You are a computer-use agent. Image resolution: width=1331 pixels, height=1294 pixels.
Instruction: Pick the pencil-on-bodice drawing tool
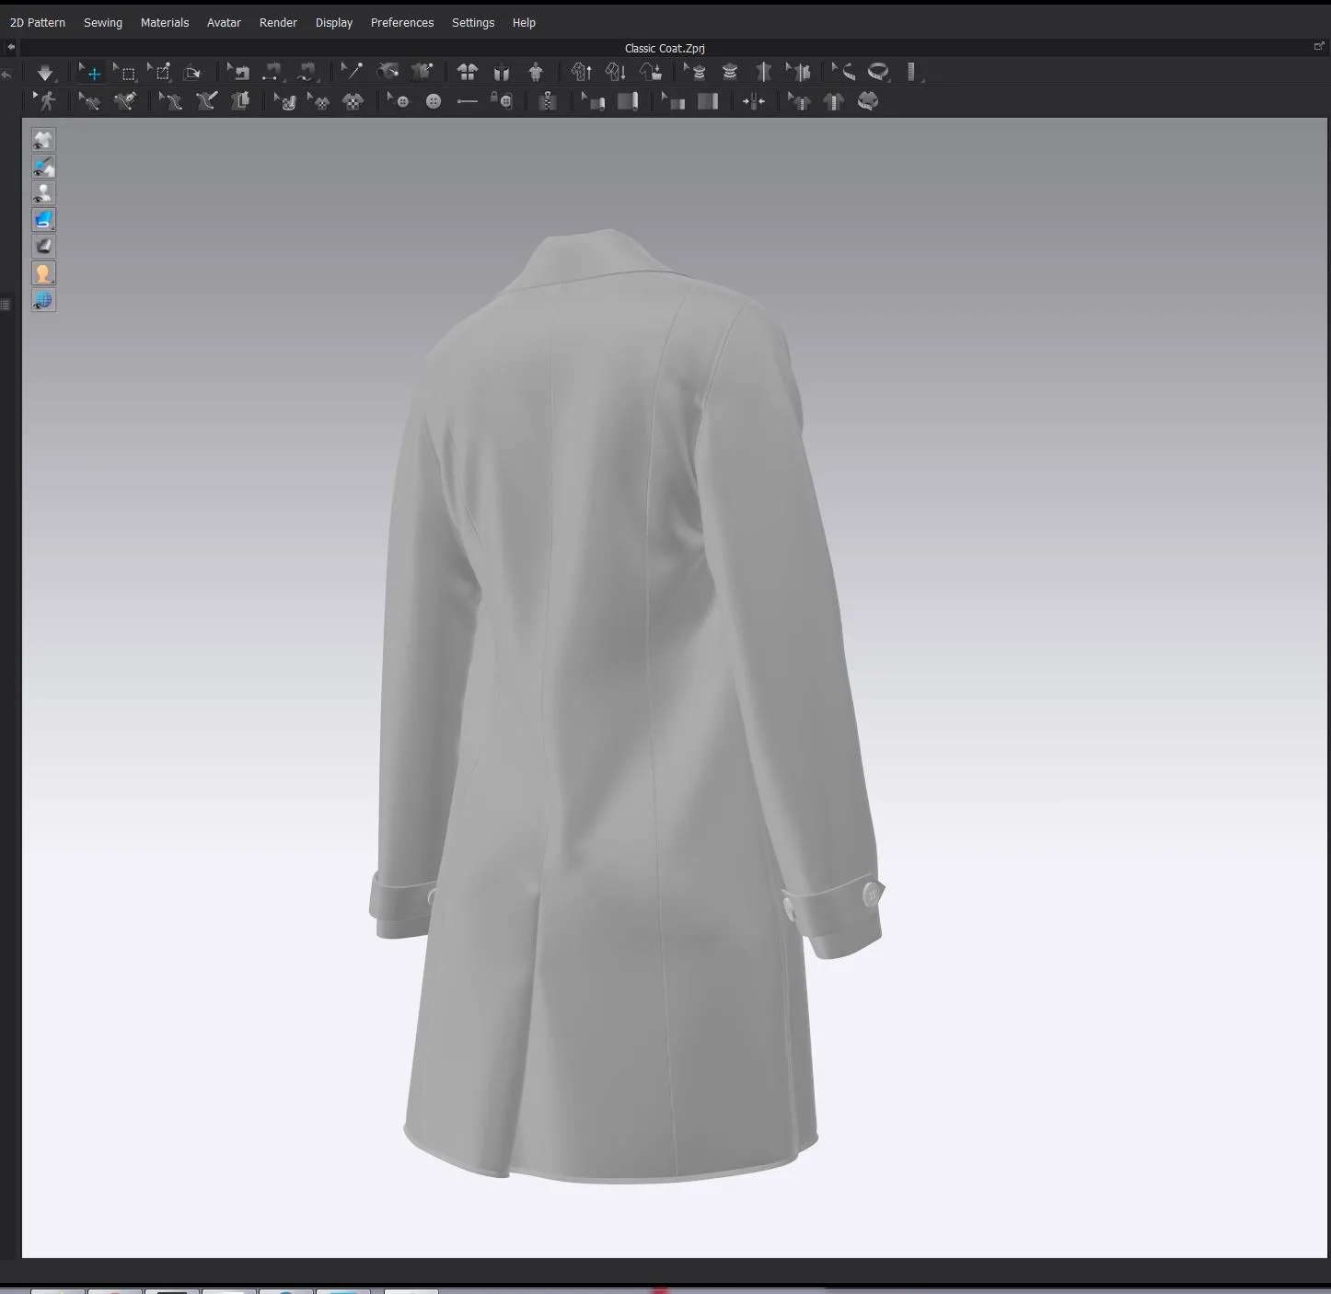click(206, 101)
